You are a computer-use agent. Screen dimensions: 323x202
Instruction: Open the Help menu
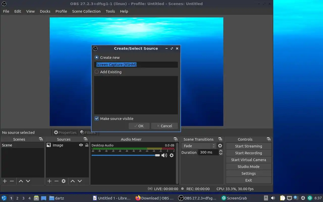click(x=124, y=11)
